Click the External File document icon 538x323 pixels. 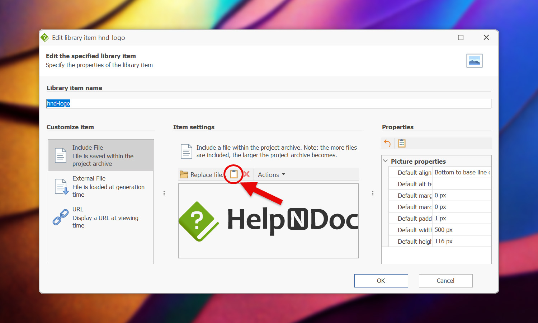click(61, 186)
